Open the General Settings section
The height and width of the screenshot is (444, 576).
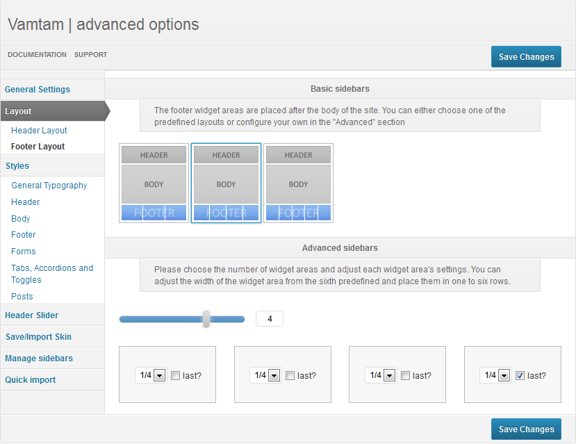tap(38, 90)
